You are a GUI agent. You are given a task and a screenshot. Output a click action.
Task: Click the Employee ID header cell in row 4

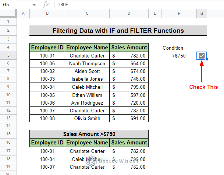pyautogui.click(x=47, y=48)
